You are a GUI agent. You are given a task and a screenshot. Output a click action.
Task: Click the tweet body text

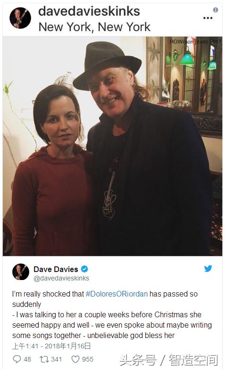point(112,315)
